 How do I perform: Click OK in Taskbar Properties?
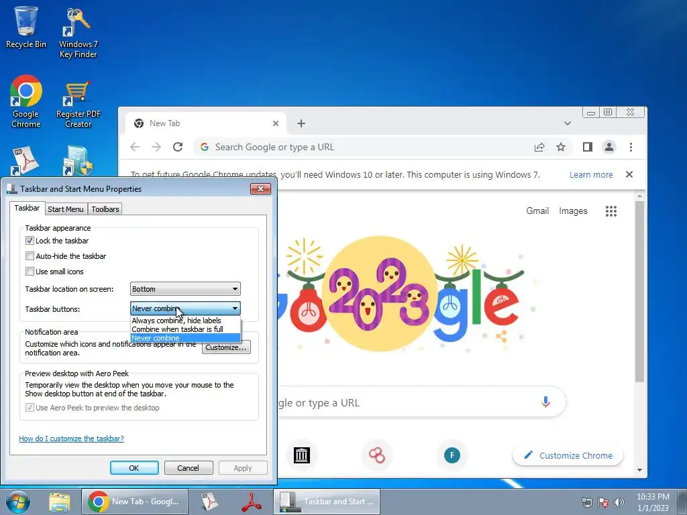(x=134, y=467)
